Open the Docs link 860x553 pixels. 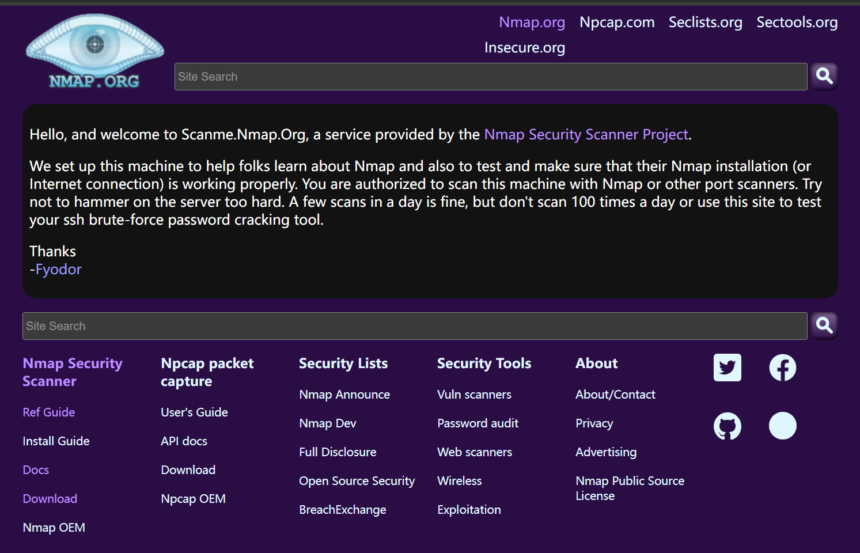pyautogui.click(x=36, y=470)
